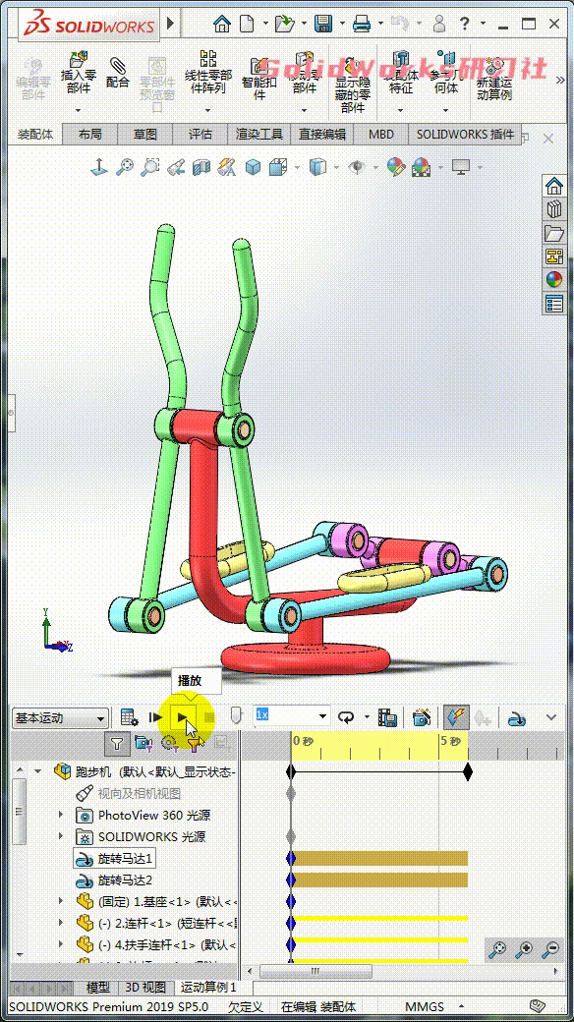This screenshot has height=1022, width=574.
Task: Toggle the Filter Selected funnel button
Action: click(x=194, y=742)
